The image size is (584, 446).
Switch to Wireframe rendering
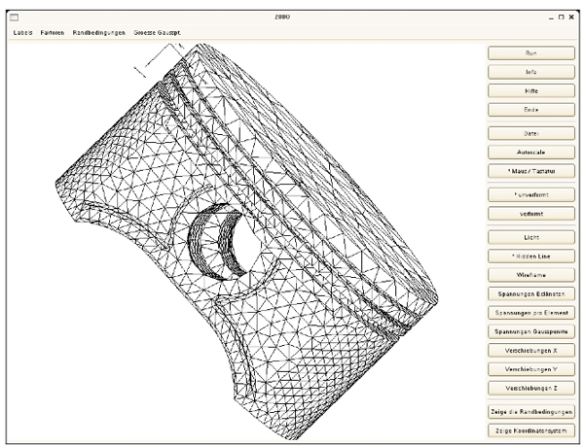tap(531, 274)
